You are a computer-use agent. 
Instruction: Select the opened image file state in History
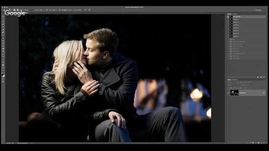(x=248, y=17)
